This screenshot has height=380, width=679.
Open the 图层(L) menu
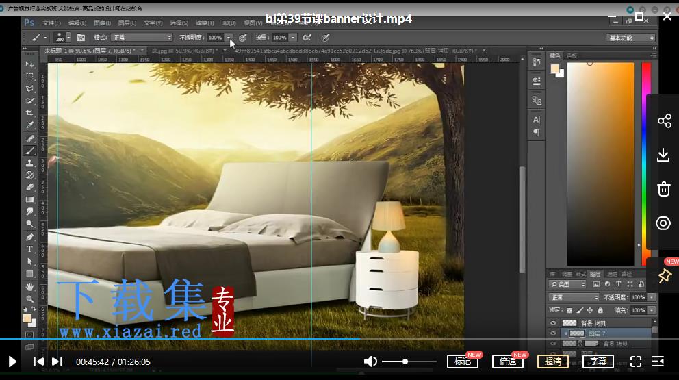click(127, 23)
